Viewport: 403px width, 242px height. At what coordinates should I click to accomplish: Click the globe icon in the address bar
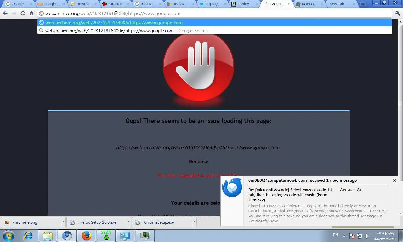[41, 14]
